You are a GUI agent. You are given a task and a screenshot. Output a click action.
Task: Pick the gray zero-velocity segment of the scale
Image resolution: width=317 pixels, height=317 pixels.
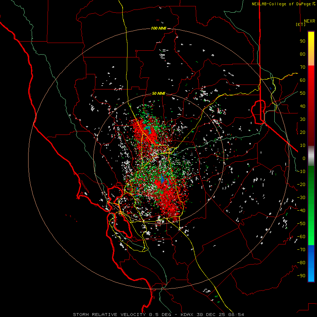tap(311, 156)
